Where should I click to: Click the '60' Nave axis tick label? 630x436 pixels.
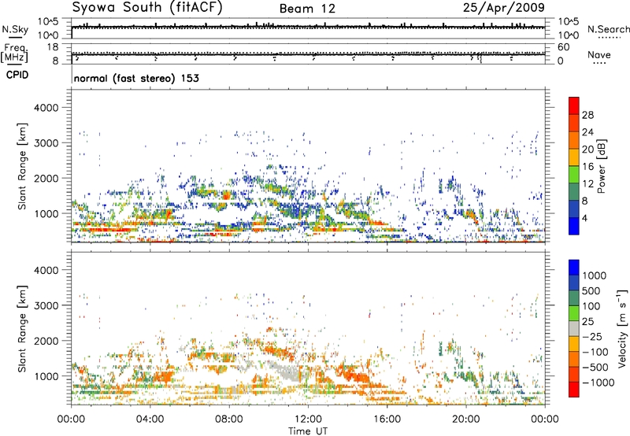pyautogui.click(x=563, y=47)
